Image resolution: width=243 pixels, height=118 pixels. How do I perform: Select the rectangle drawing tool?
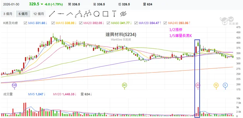[105, 14]
